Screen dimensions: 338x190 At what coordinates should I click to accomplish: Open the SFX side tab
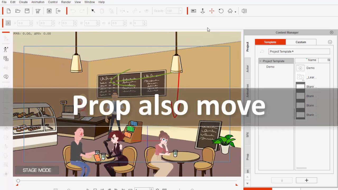point(247,135)
